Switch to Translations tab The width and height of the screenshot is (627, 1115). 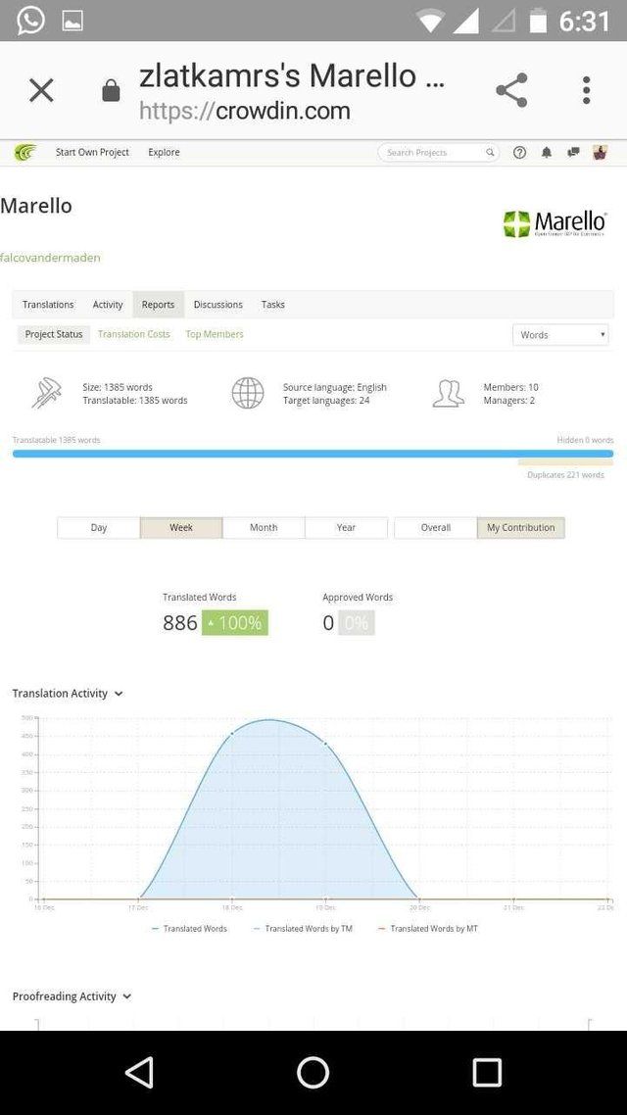(x=48, y=305)
